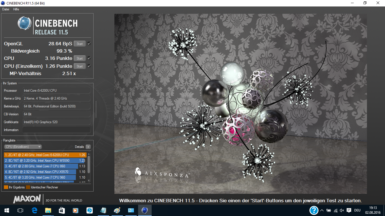Image resolution: width=385 pixels, height=216 pixels.
Task: Start the CPU benchmark test
Action: (80, 58)
